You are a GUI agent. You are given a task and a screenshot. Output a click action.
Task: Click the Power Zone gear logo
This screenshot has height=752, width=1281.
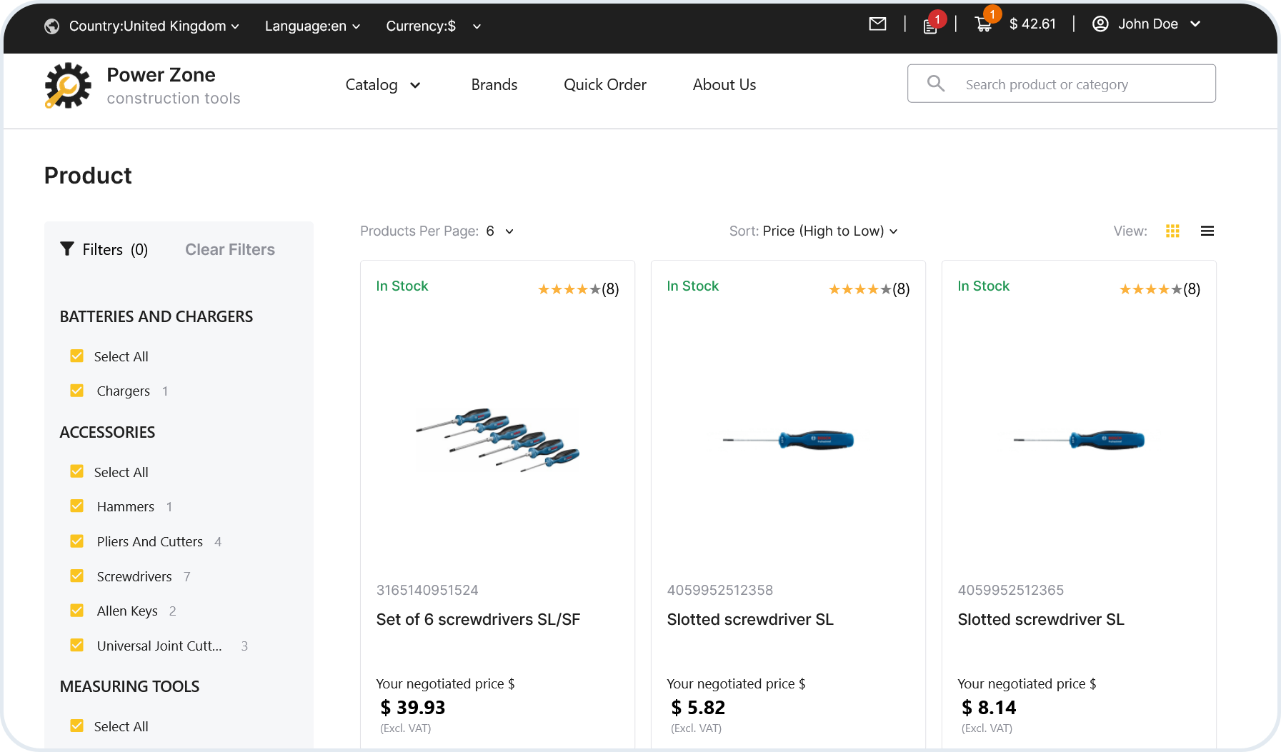click(68, 86)
